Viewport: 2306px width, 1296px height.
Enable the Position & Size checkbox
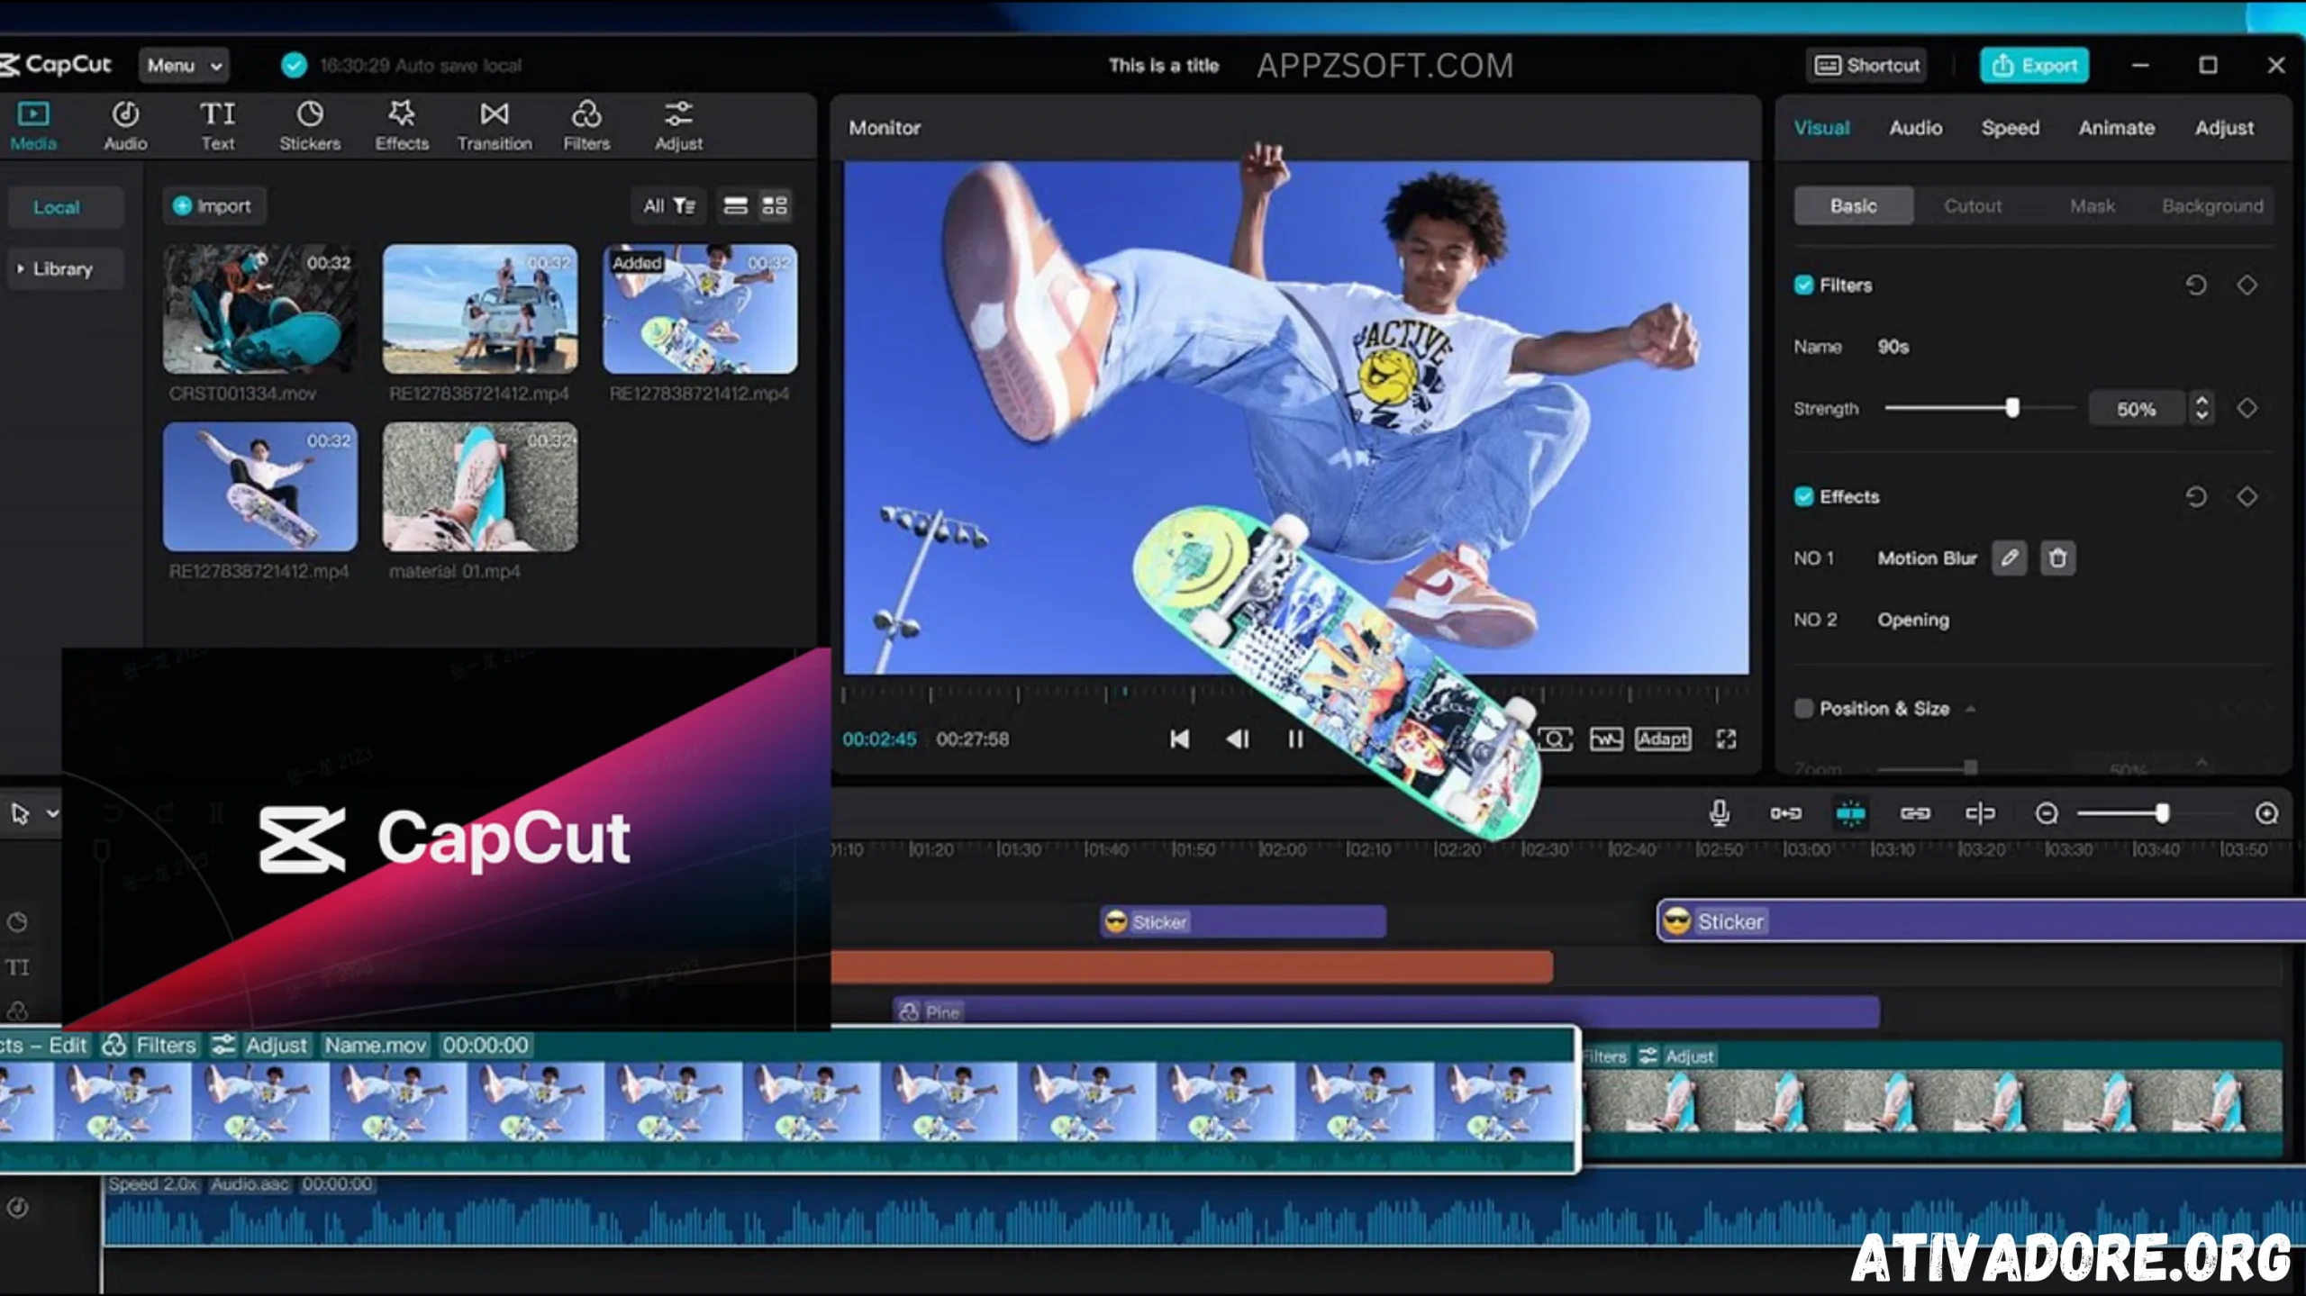pos(1803,709)
